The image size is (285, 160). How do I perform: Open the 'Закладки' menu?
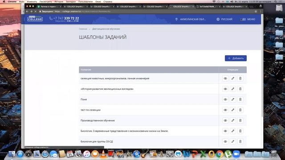pyautogui.click(x=71, y=1)
